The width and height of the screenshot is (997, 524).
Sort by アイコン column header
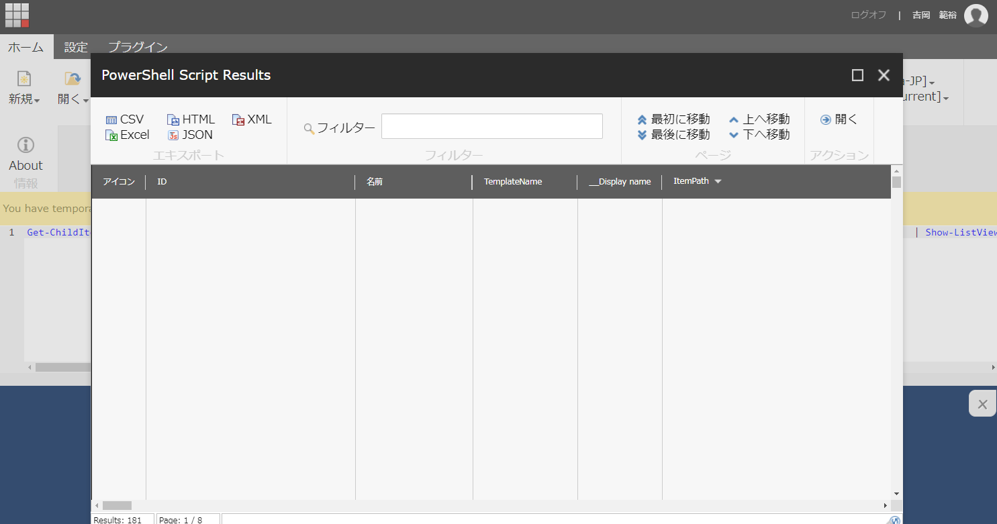119,182
